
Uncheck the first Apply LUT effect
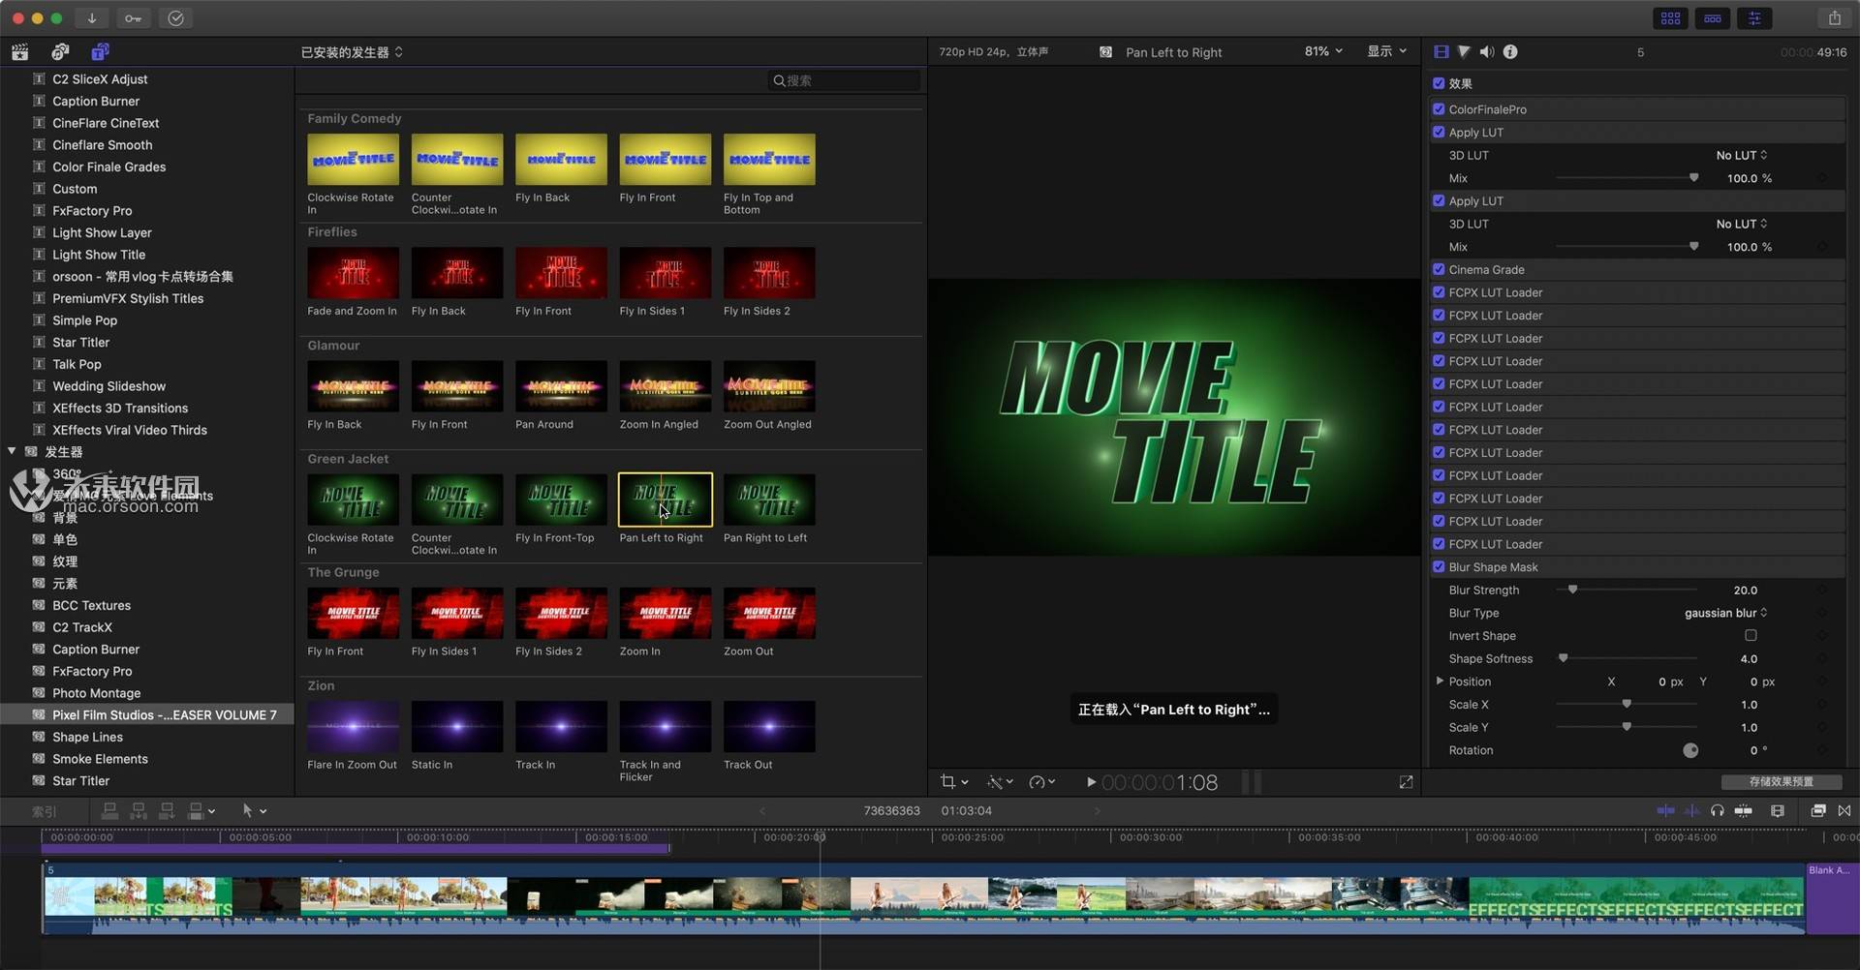pos(1439,132)
